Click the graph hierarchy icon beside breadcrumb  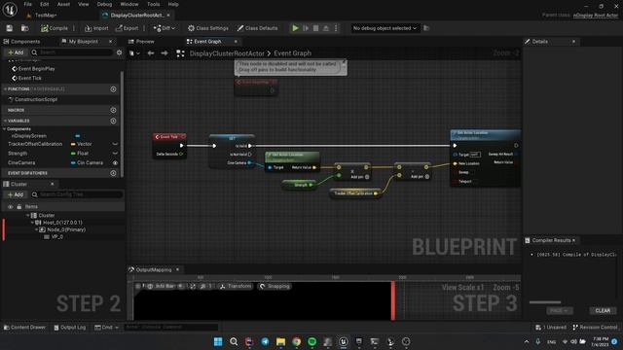[180, 53]
